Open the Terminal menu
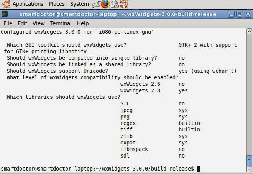Image resolution: width=253 pixels, height=174 pixels. tap(61, 23)
